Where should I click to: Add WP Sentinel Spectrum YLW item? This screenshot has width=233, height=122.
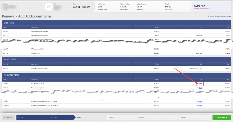[199, 102]
